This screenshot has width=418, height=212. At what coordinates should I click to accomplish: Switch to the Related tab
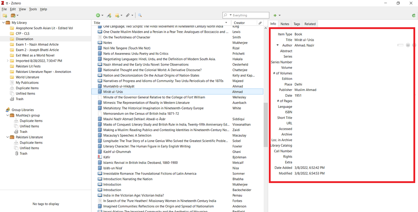pos(310,24)
